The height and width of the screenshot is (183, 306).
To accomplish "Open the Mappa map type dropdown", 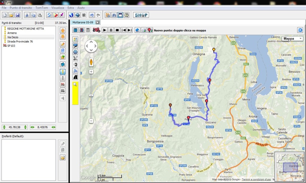I will tap(292, 39).
